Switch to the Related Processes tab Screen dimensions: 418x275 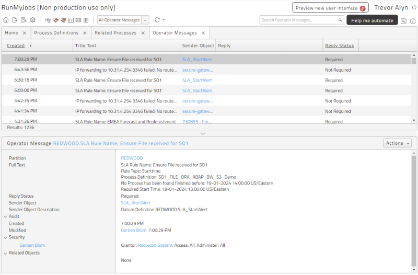(x=115, y=33)
